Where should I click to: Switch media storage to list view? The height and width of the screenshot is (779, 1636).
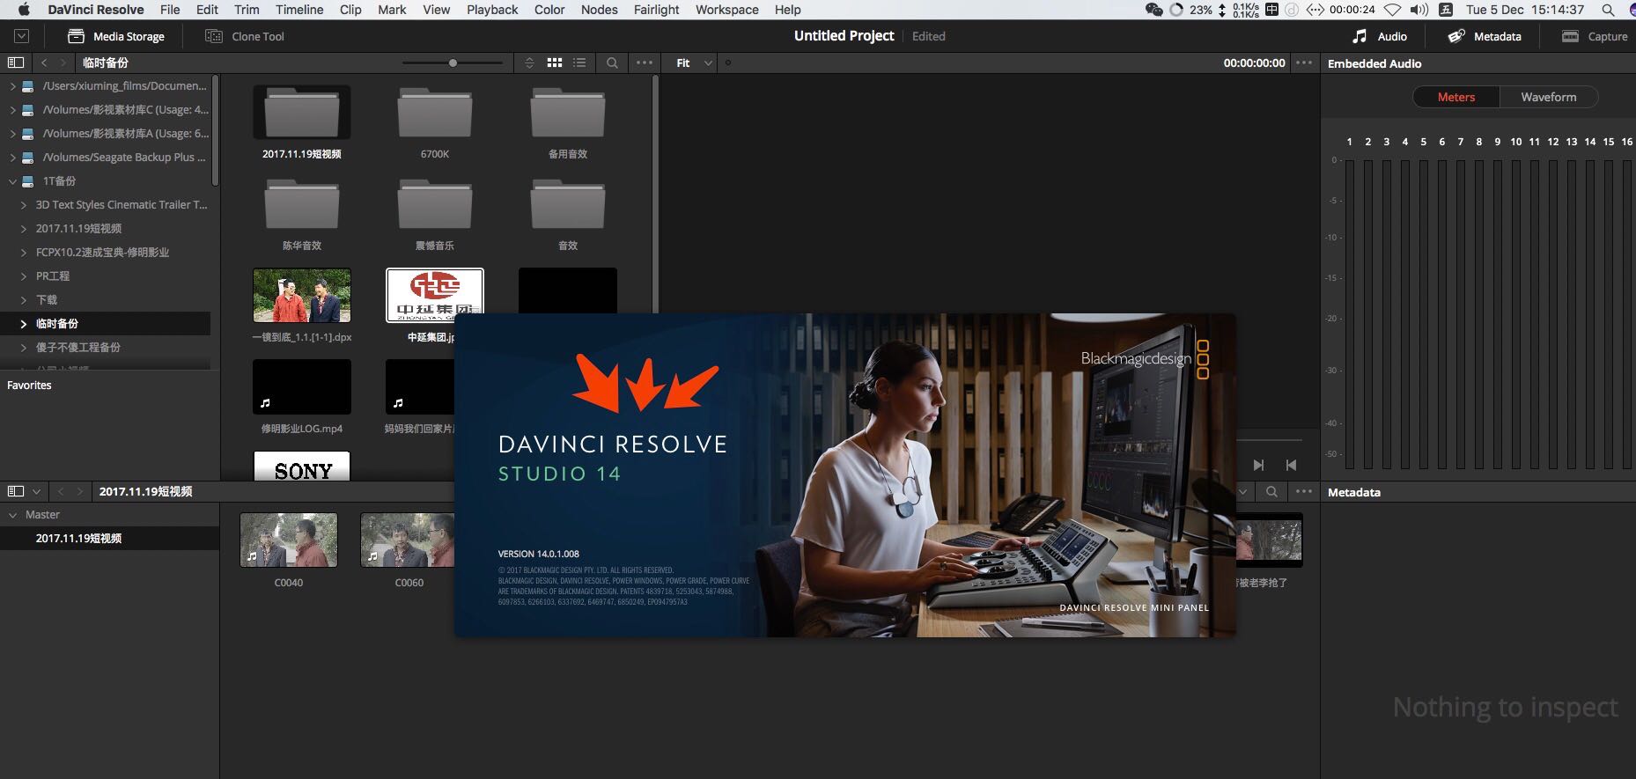579,62
